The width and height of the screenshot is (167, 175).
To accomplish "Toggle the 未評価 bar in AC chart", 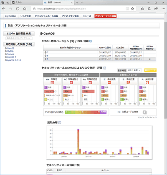I will click(x=65, y=87).
